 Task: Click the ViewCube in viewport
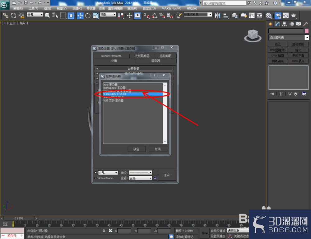(x=253, y=36)
